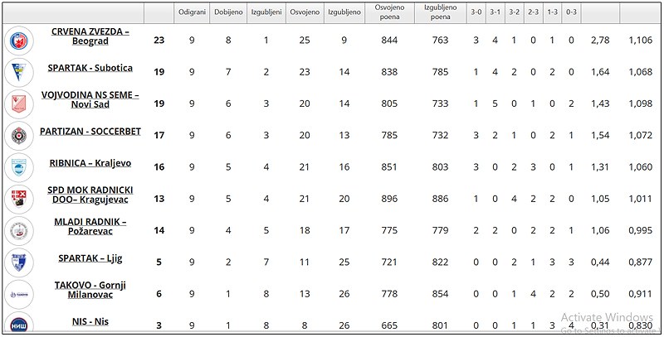This screenshot has width=664, height=337.
Task: Select the Spartak Ljig club logo
Action: [17, 262]
